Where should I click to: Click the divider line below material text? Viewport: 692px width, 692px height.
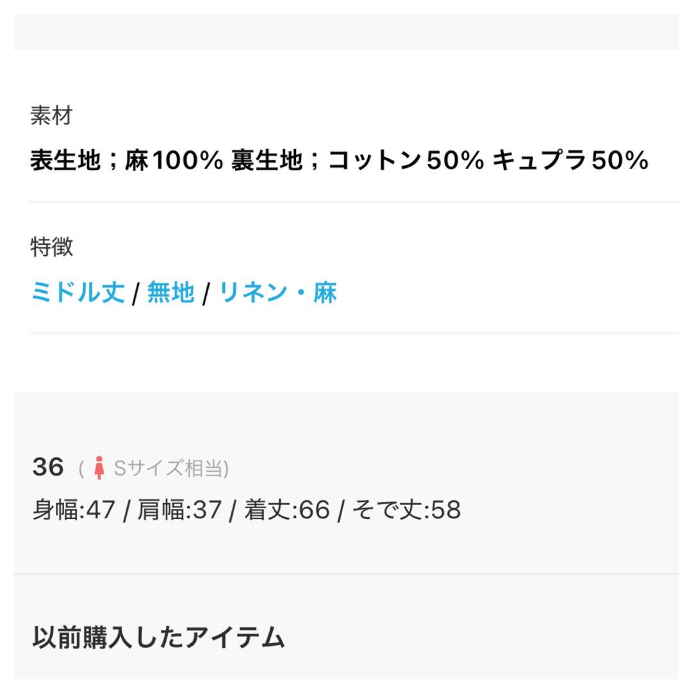click(354, 202)
